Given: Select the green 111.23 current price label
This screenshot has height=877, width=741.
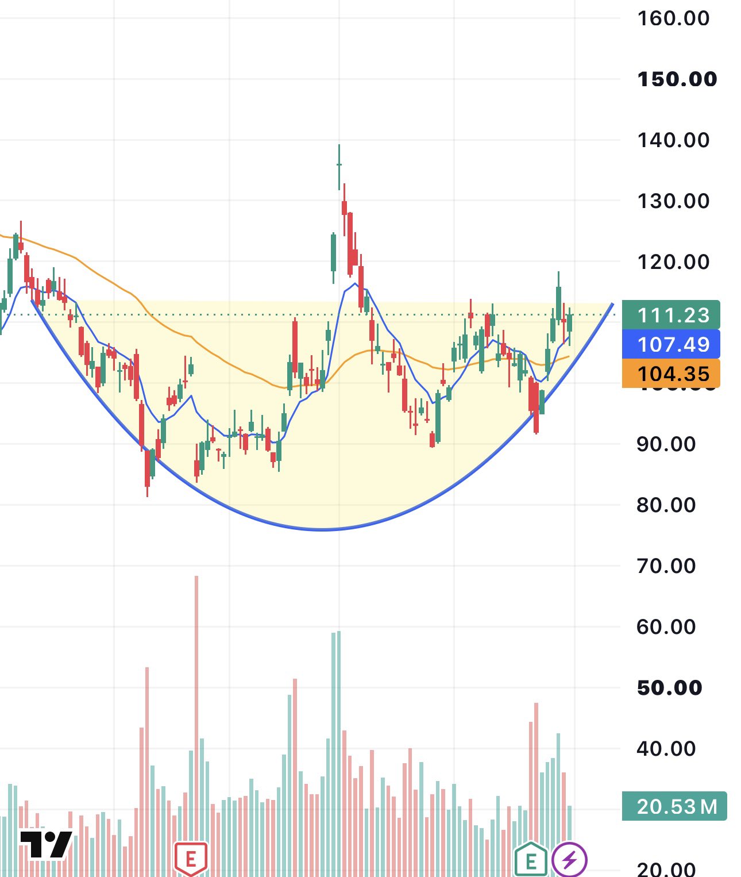Looking at the screenshot, I should 671,315.
